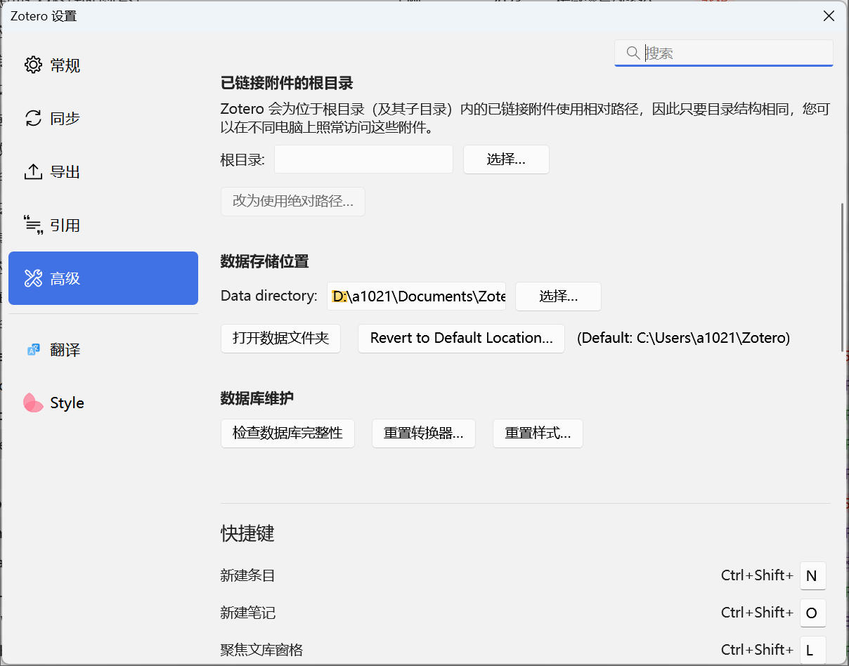Click 选择... button next to Data directory
The width and height of the screenshot is (849, 666).
point(558,296)
